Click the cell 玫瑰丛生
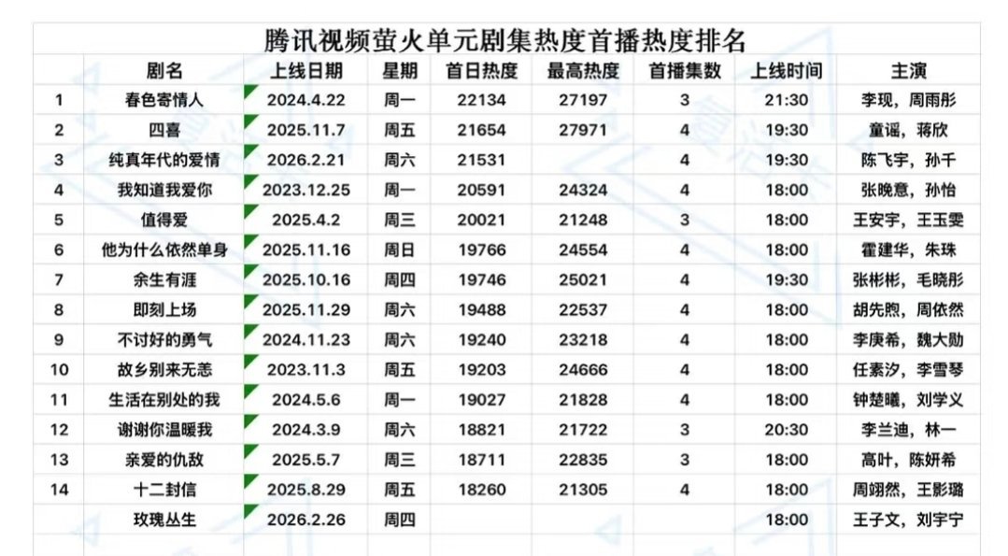 164,520
